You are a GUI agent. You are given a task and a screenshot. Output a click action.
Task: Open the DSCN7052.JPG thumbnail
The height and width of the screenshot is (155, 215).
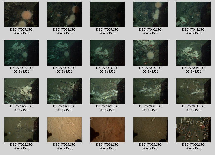21,130
